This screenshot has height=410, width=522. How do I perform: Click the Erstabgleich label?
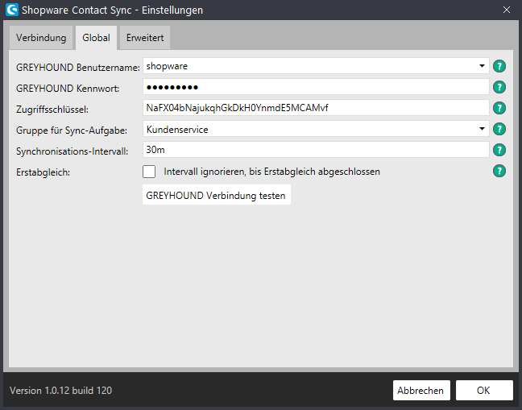(x=43, y=172)
